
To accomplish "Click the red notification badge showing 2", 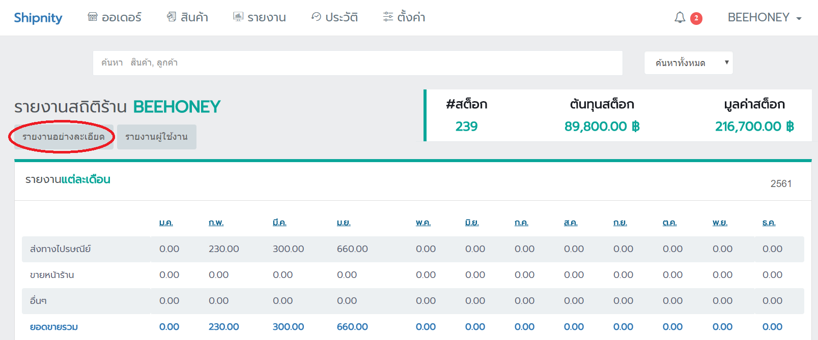I will coord(696,18).
